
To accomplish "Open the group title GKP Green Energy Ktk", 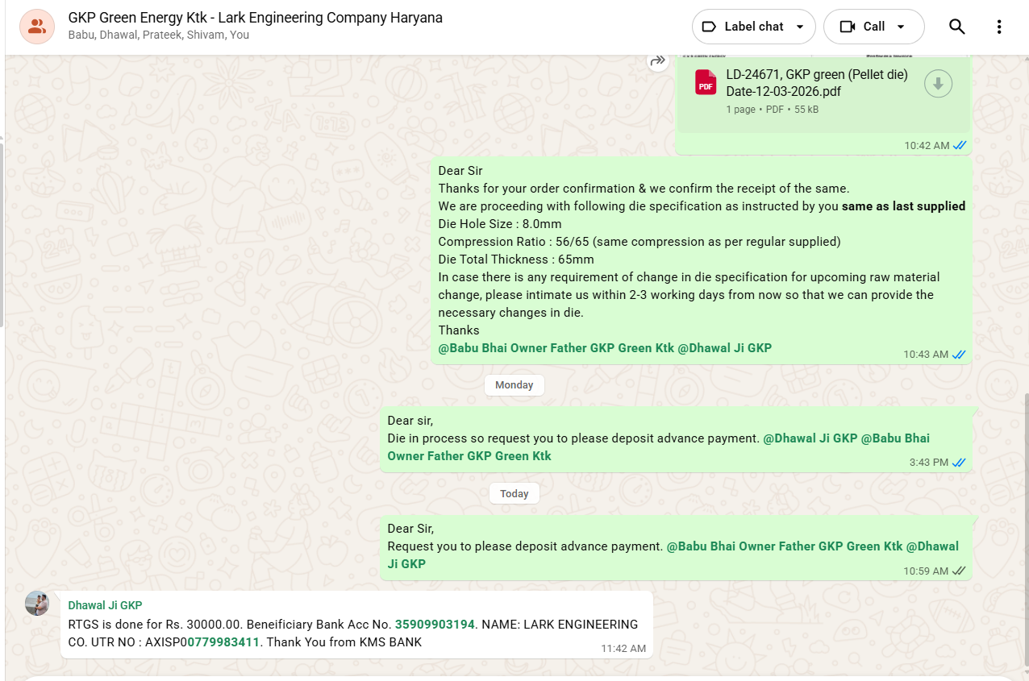I will [255, 18].
